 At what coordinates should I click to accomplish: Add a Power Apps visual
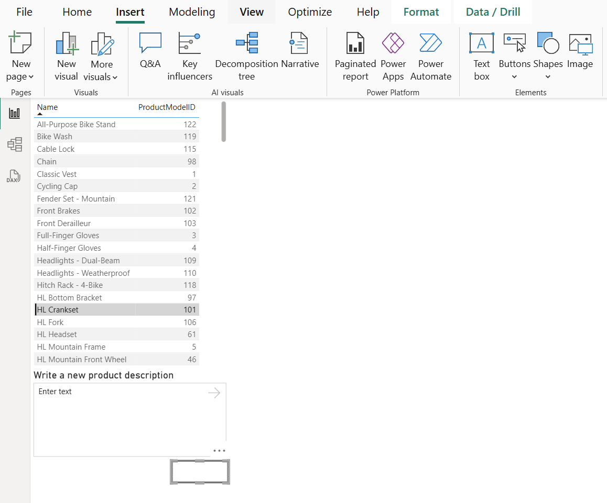(x=393, y=54)
